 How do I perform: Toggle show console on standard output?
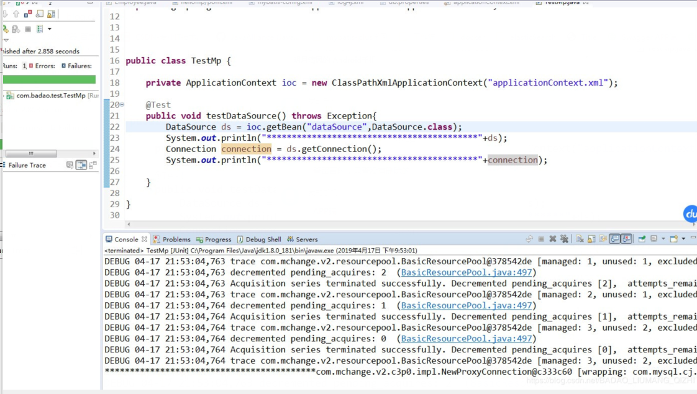pyautogui.click(x=615, y=239)
